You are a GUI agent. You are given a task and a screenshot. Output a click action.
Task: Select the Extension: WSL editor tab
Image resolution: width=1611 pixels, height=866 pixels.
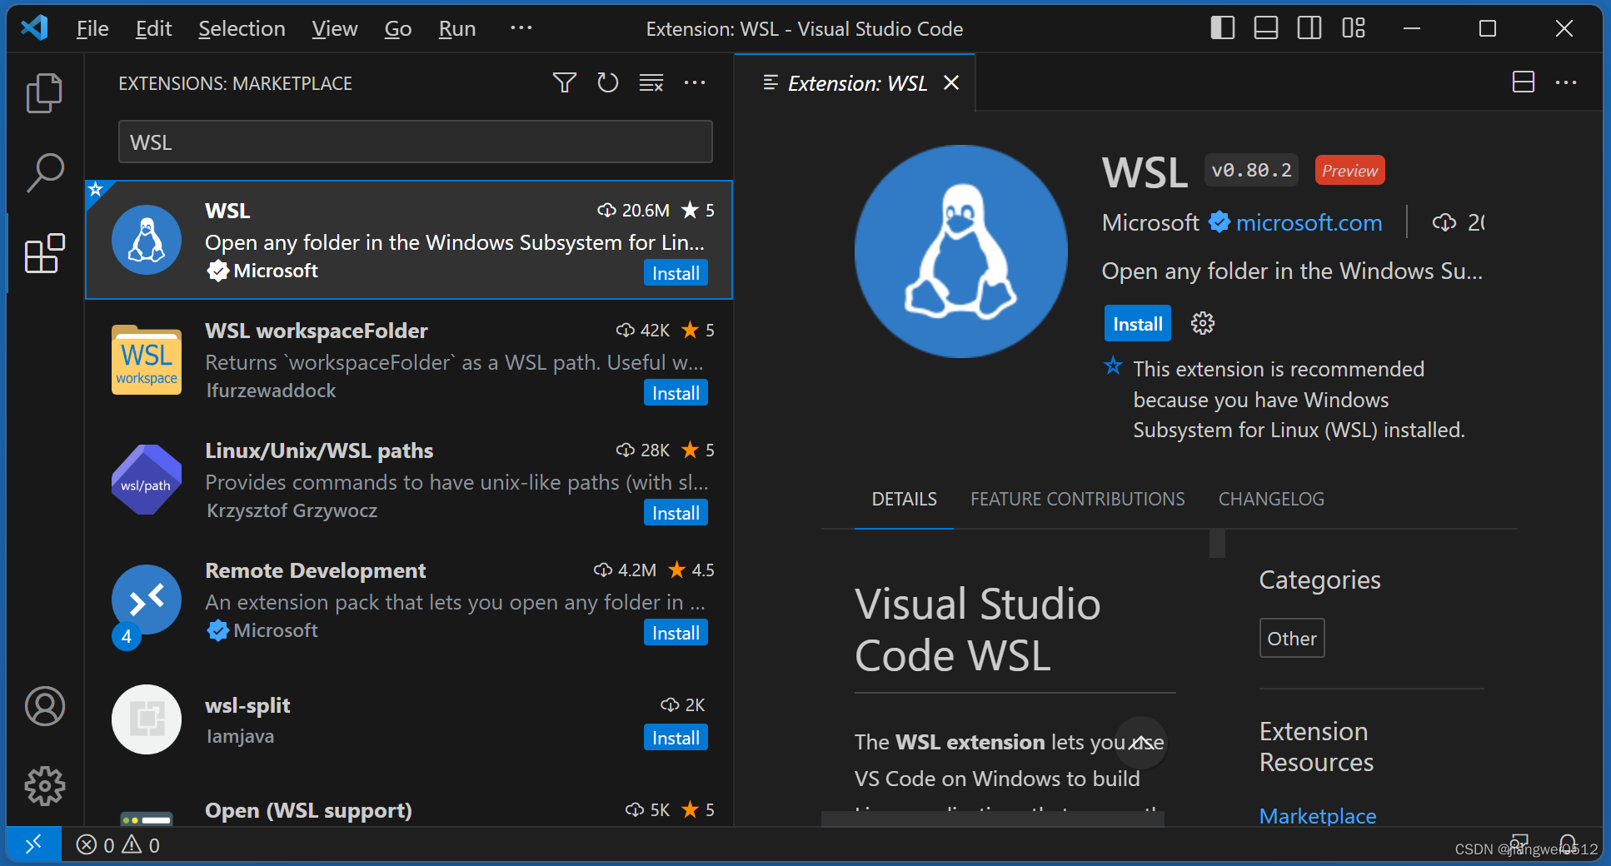(x=855, y=82)
